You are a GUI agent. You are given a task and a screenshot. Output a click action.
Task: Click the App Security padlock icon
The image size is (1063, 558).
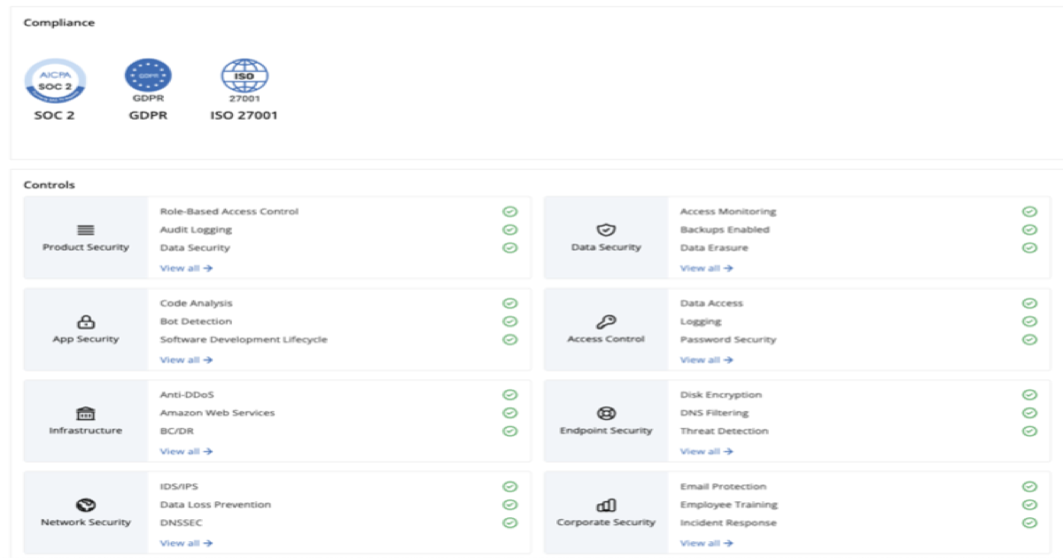click(86, 322)
